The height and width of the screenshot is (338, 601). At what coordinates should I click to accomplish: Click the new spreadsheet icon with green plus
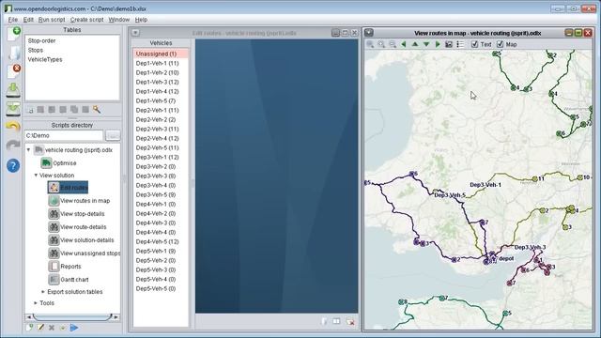tap(13, 34)
